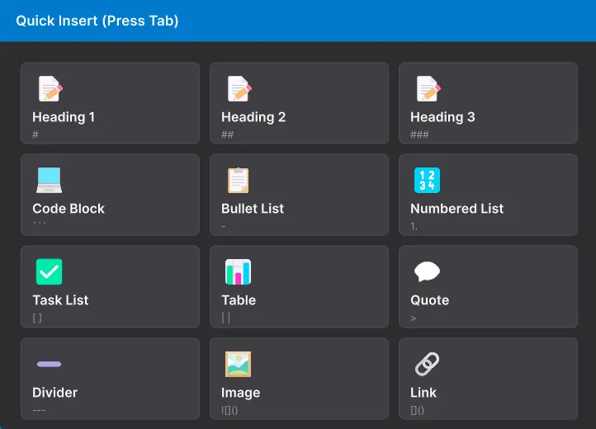Pick the Quote label text
This screenshot has width=596, height=429.
point(430,300)
